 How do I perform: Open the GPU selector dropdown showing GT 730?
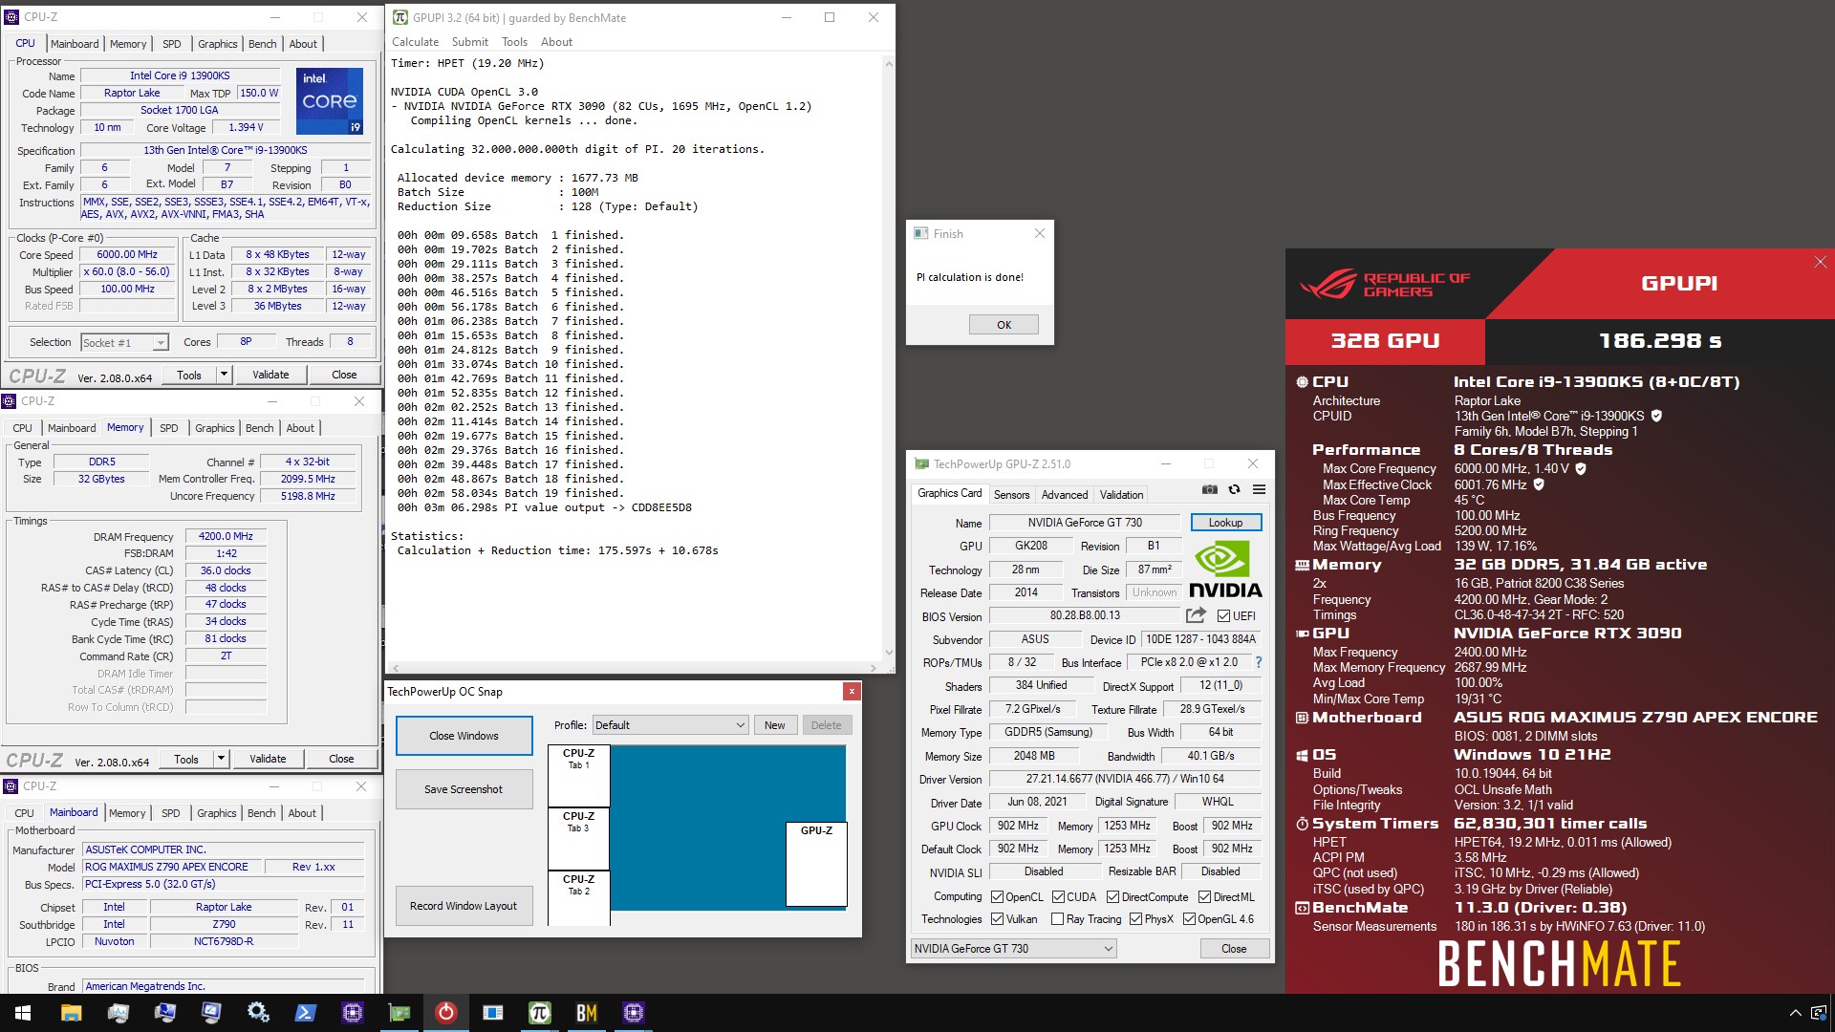(x=1013, y=949)
